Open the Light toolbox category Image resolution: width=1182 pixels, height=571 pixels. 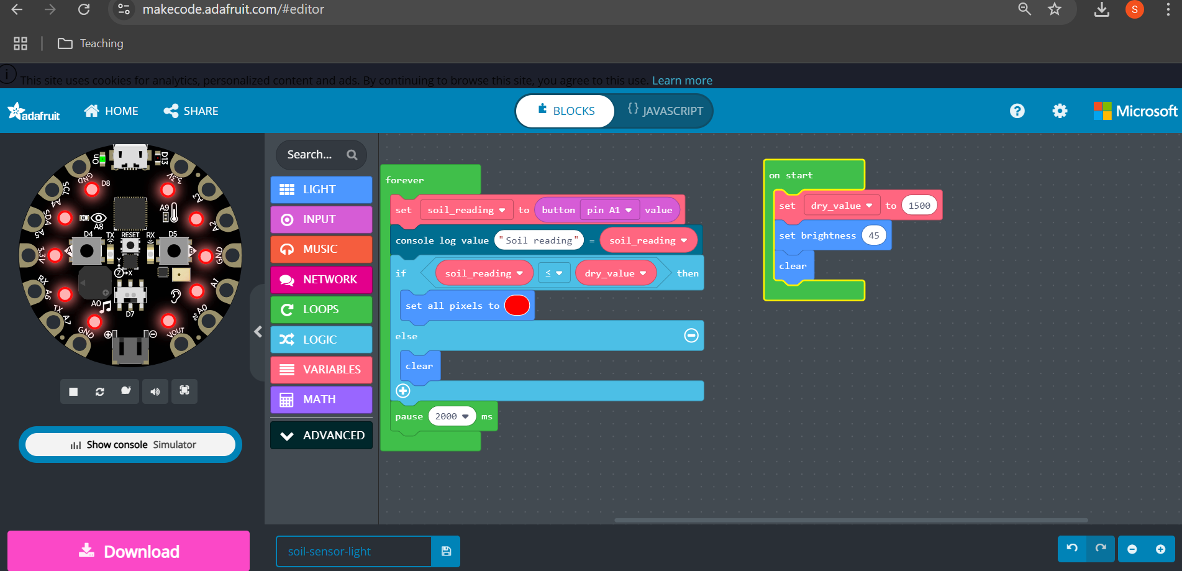pos(322,190)
